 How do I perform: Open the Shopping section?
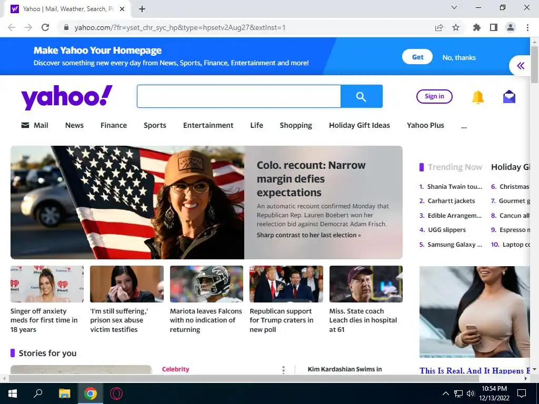pos(296,125)
